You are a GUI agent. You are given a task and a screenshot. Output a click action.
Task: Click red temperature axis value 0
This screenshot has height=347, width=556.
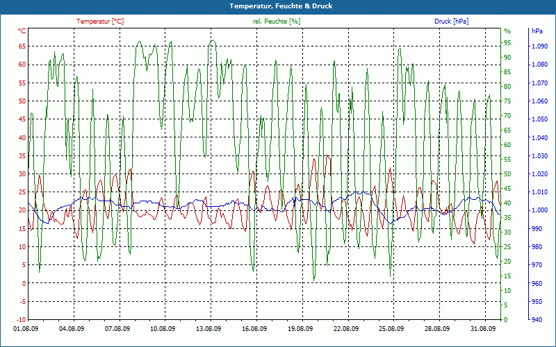click(x=24, y=283)
